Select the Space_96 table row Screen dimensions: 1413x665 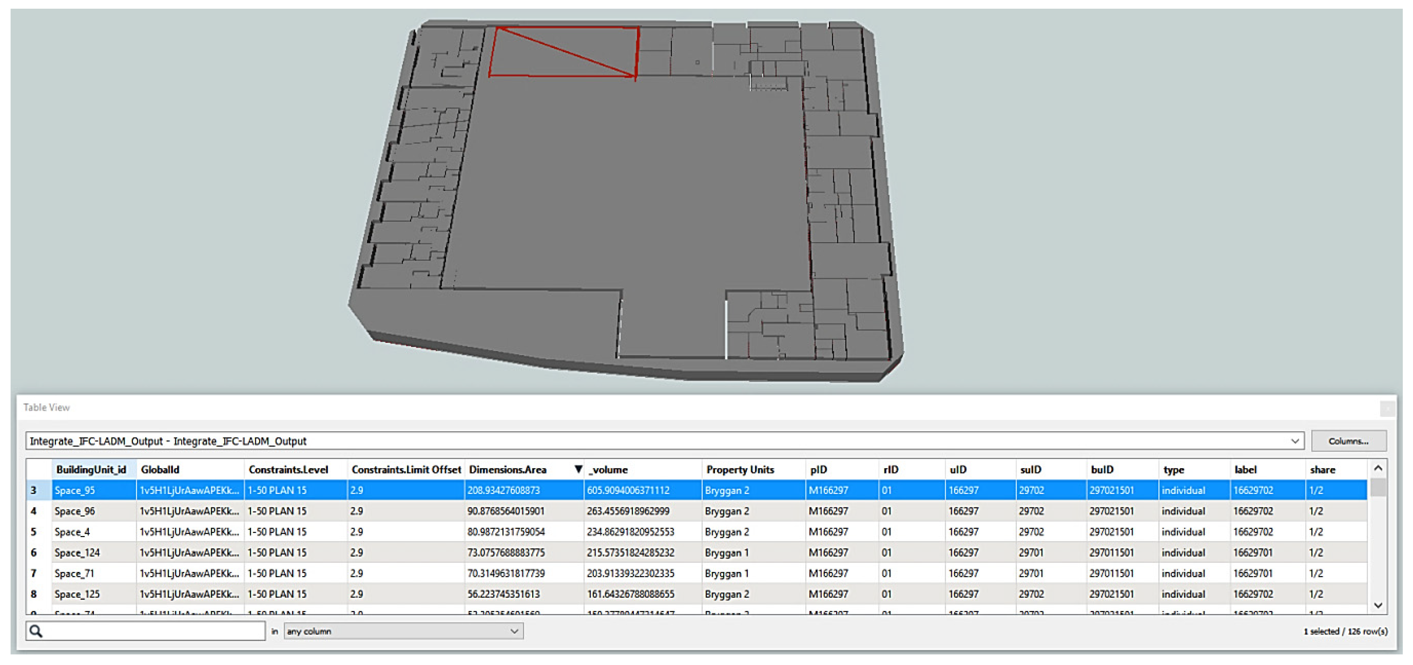pyautogui.click(x=75, y=511)
